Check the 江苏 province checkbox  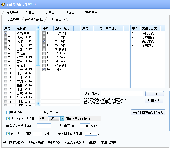5,73
